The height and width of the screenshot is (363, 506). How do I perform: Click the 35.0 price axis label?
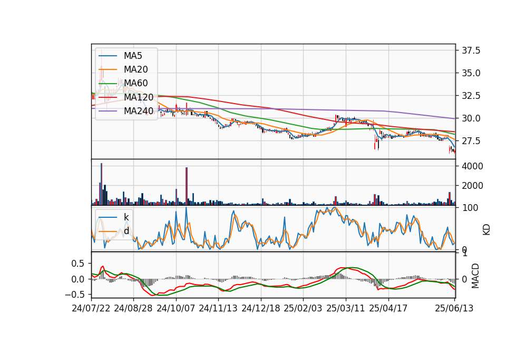tap(471, 73)
